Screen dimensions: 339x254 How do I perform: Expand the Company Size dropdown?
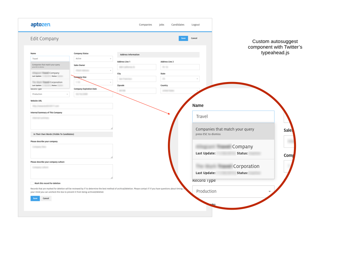pos(93,82)
